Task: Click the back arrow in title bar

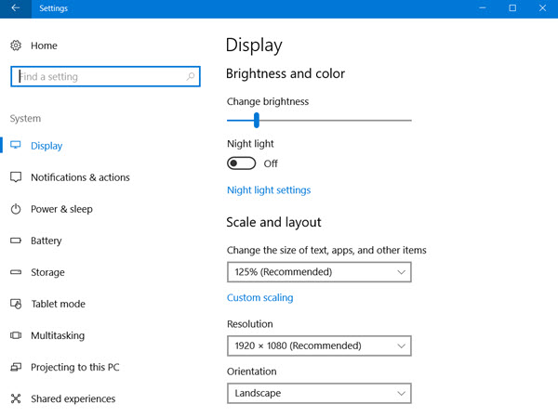Action: (x=15, y=8)
